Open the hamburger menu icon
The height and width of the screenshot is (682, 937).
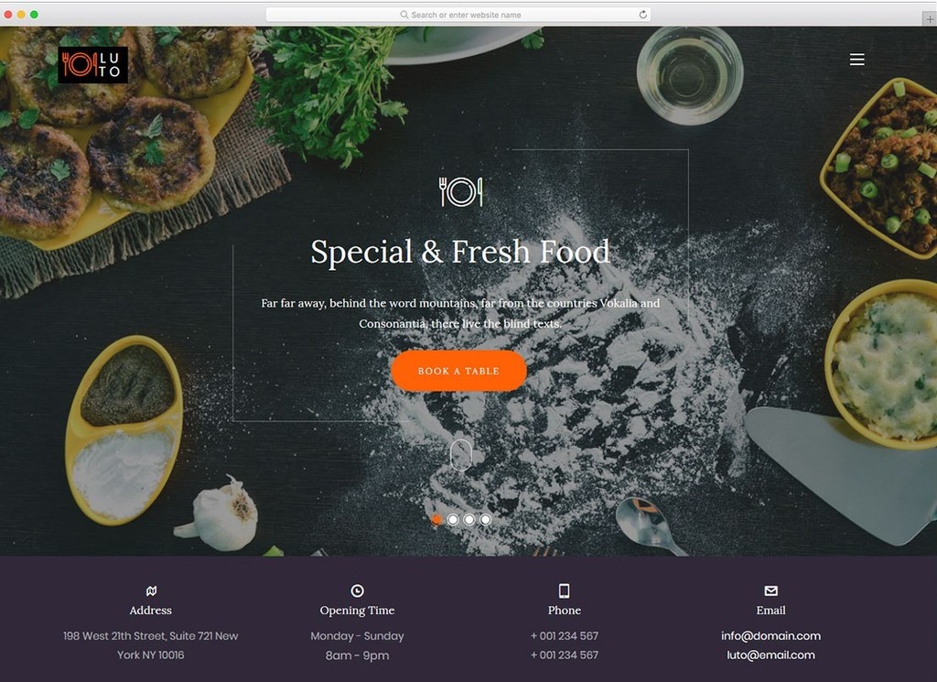coord(856,60)
